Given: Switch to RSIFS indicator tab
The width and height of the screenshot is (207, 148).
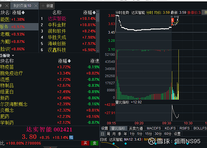Looking at the screenshot, I should click(x=184, y=128).
